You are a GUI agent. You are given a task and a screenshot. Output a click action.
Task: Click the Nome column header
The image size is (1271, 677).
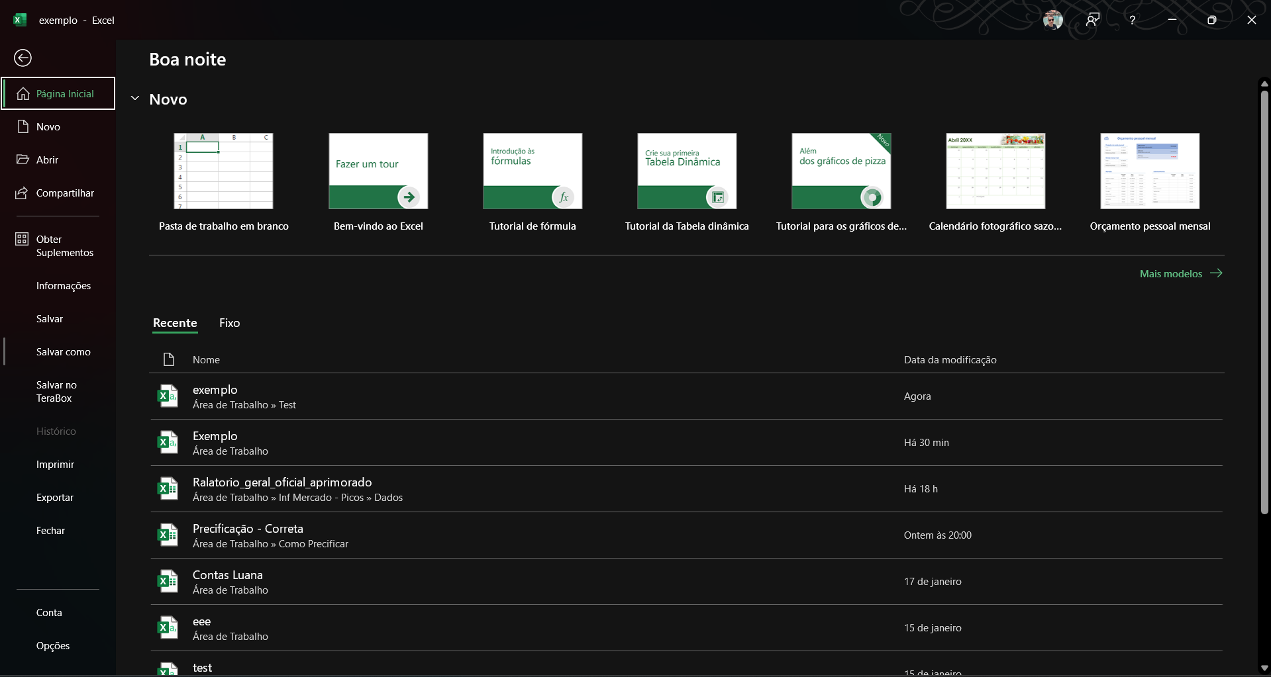pyautogui.click(x=206, y=360)
